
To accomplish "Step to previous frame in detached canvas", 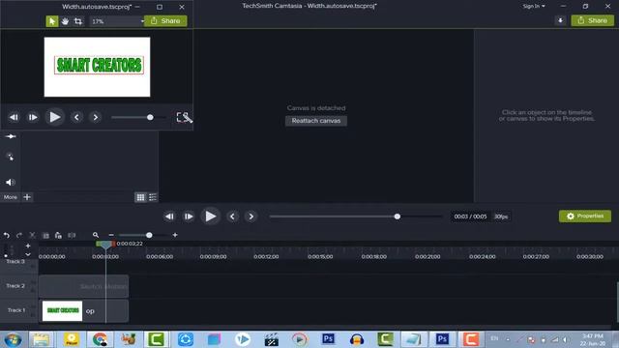I will tap(14, 117).
